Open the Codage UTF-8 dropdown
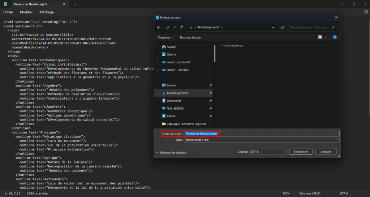Image resolution: width=370 pixels, height=197 pixels. point(267,152)
